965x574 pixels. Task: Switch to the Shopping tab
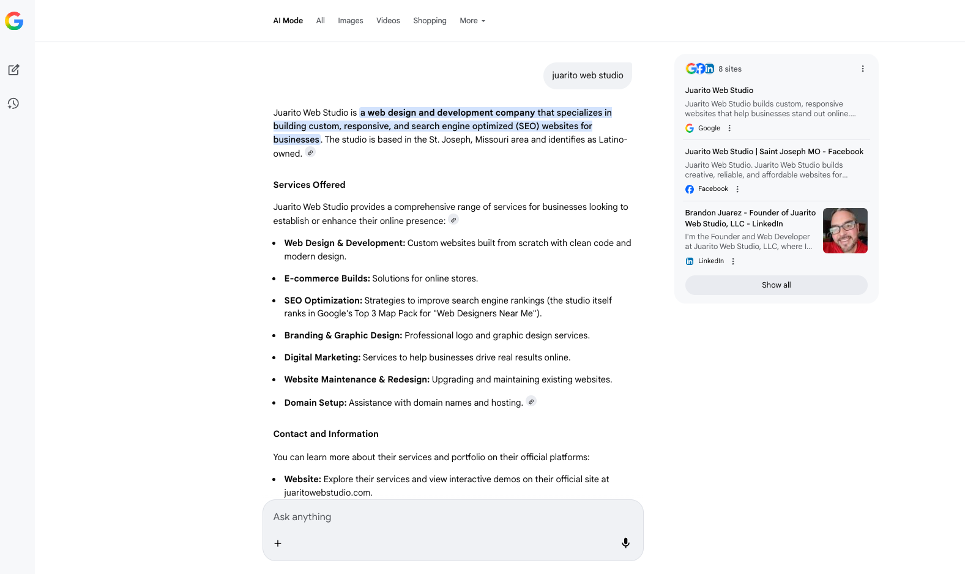(x=430, y=21)
